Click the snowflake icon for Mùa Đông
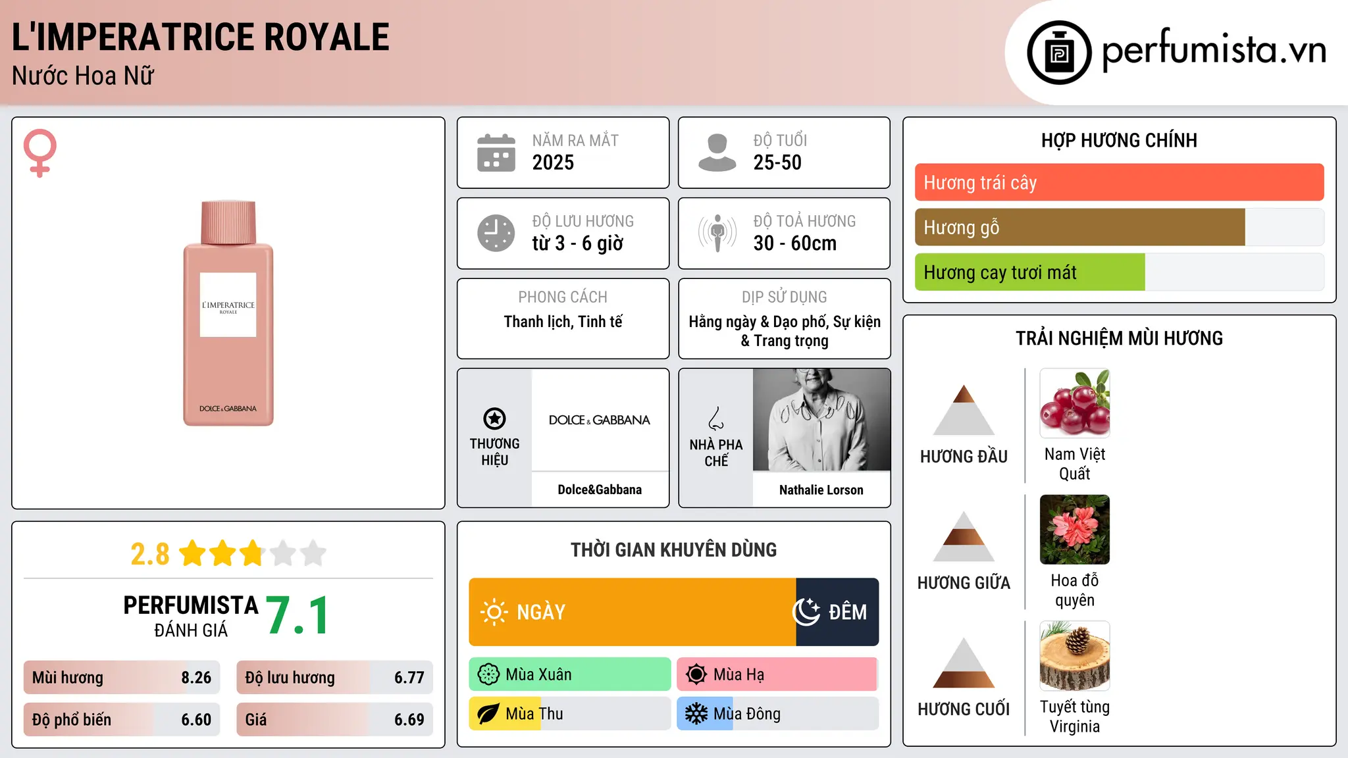Viewport: 1348px width, 758px height. [x=696, y=714]
